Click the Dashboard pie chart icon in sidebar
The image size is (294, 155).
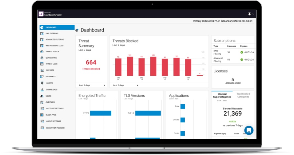[42, 27]
